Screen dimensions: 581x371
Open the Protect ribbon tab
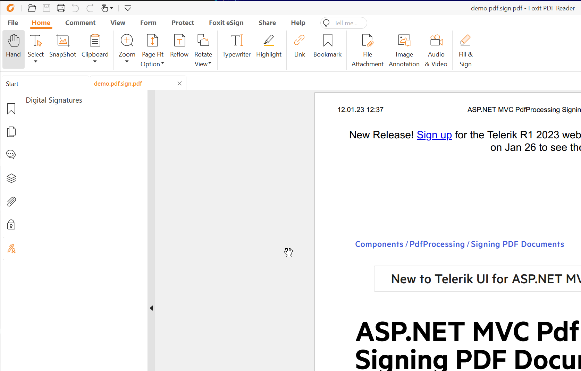[x=183, y=23]
